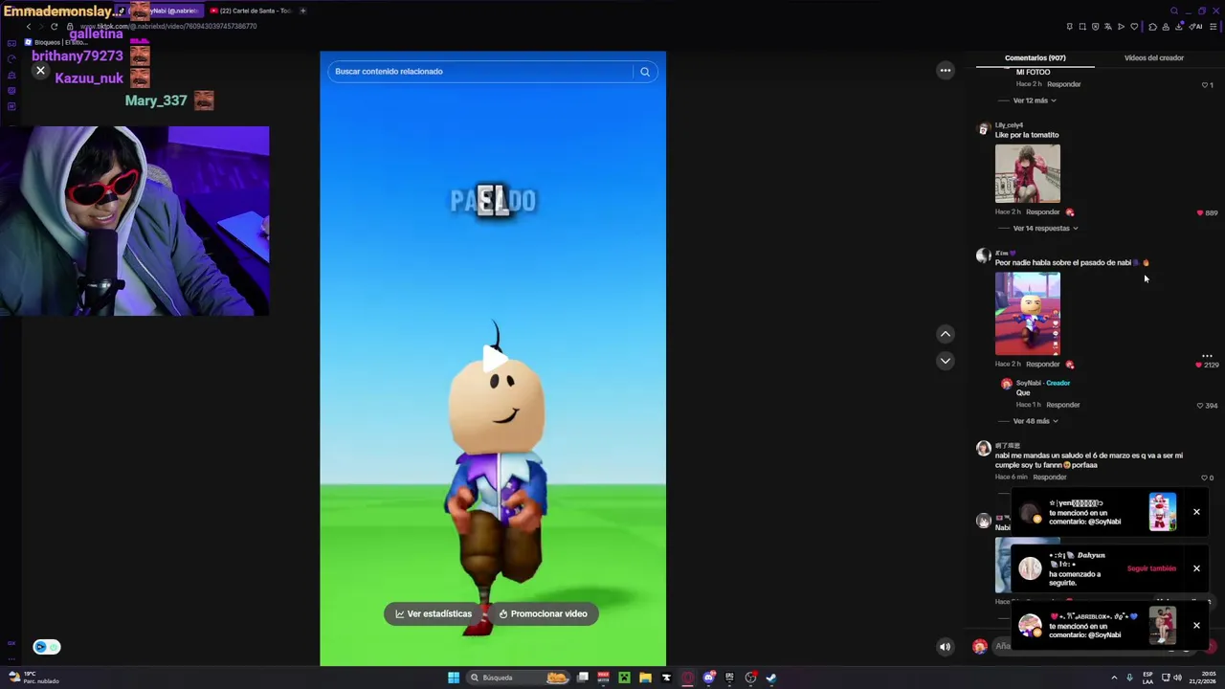Image resolution: width=1225 pixels, height=689 pixels.
Task: Open the SoyNabi Creador profile link
Action: point(1043,383)
